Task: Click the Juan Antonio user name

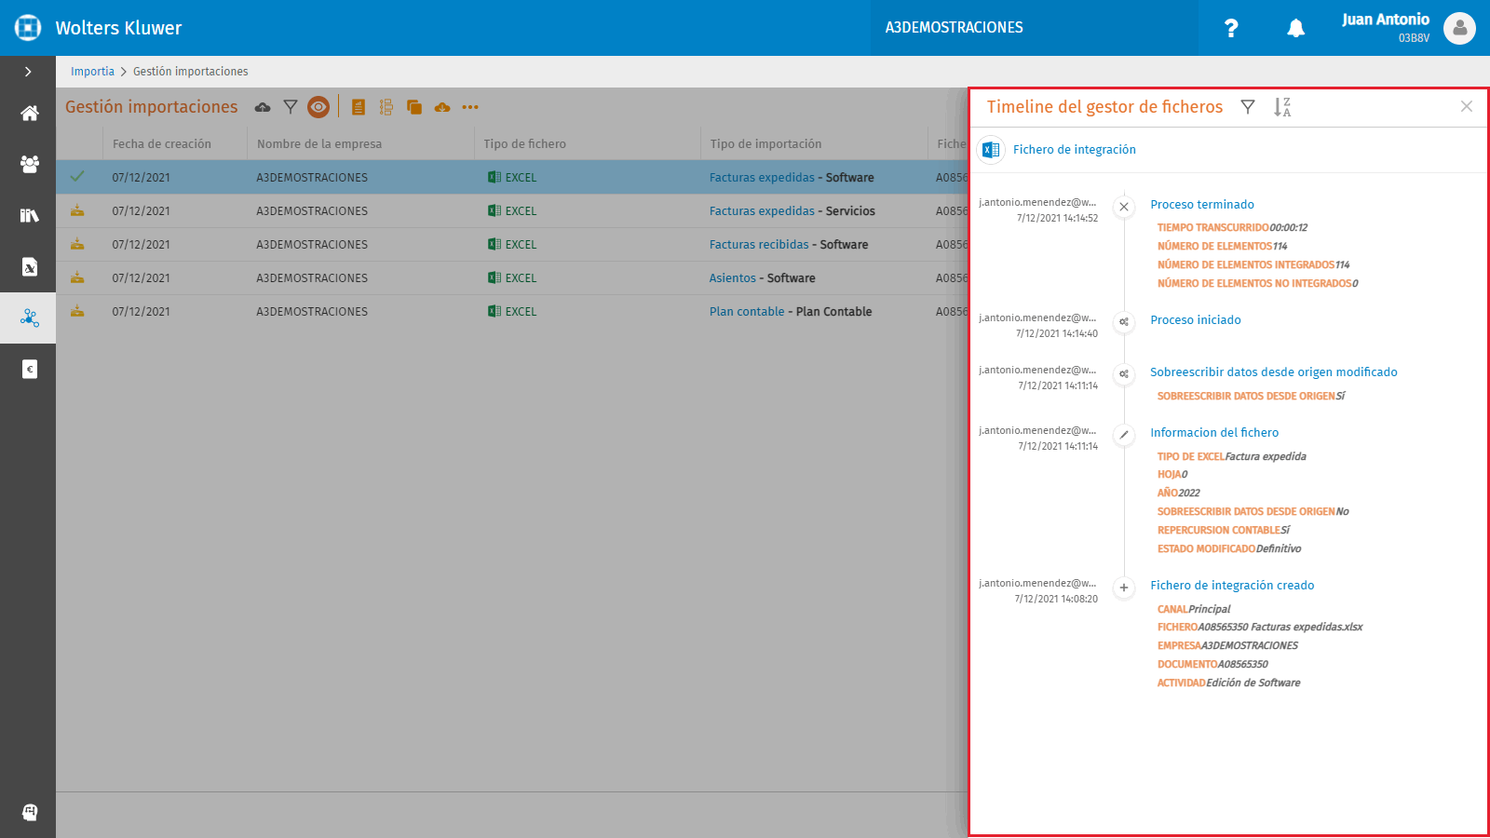Action: coord(1385,20)
